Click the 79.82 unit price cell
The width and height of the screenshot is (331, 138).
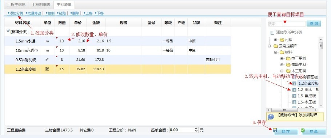(78, 69)
